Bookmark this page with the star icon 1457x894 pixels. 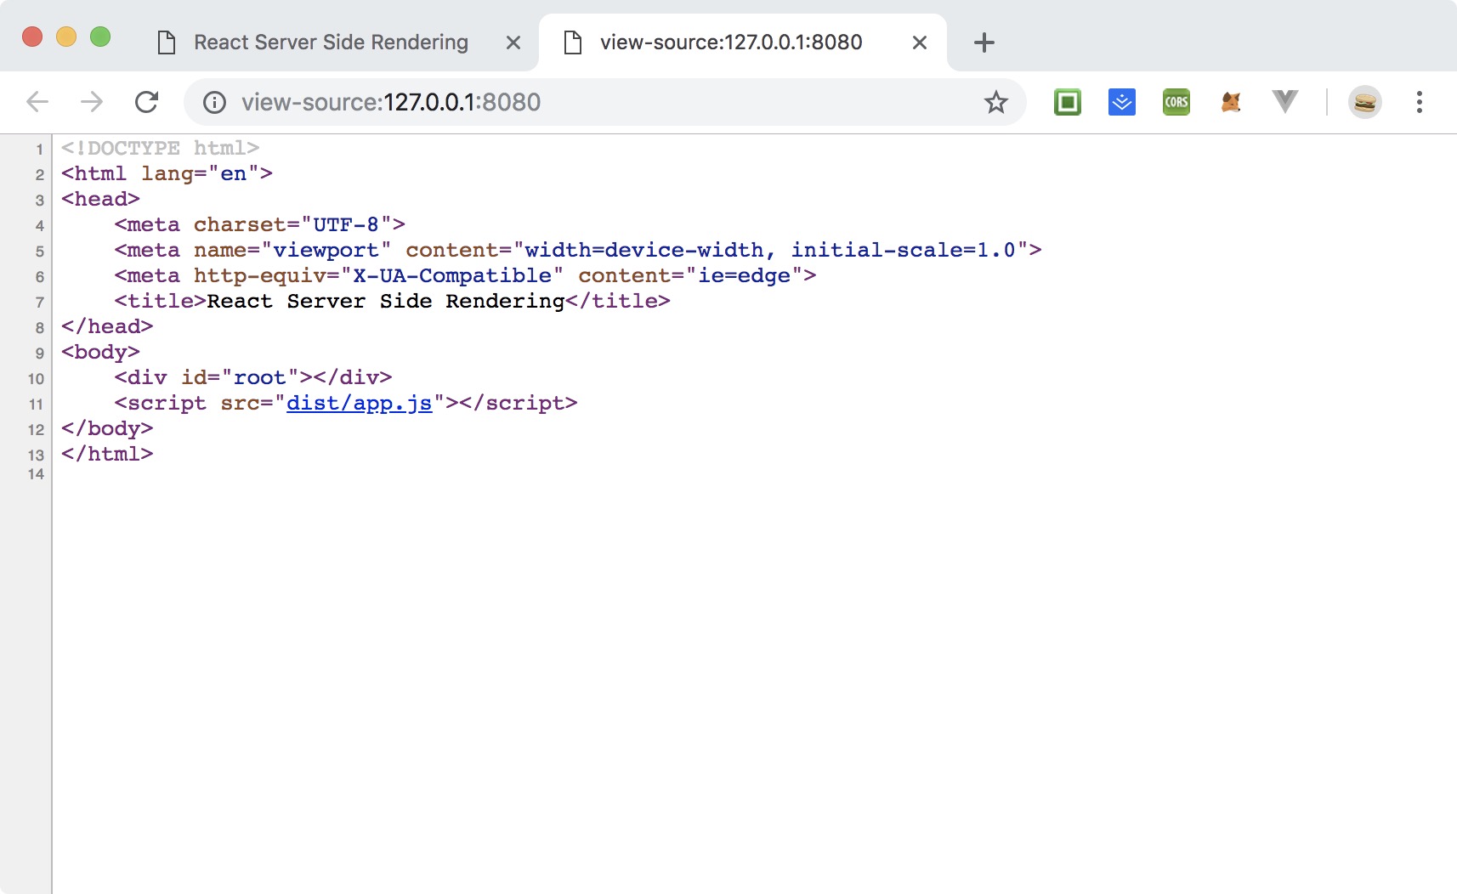pos(995,103)
